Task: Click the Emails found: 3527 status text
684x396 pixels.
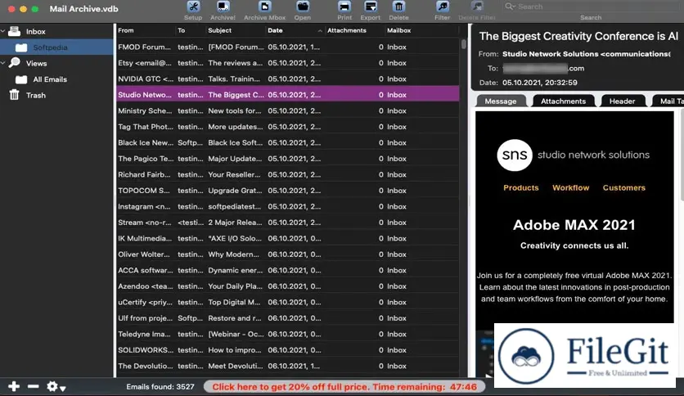Action: pyautogui.click(x=160, y=387)
